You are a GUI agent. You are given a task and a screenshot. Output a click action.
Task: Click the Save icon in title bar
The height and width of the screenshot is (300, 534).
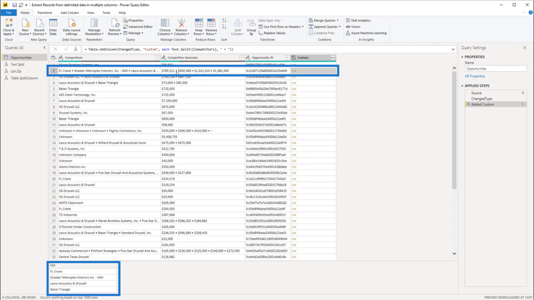point(14,5)
